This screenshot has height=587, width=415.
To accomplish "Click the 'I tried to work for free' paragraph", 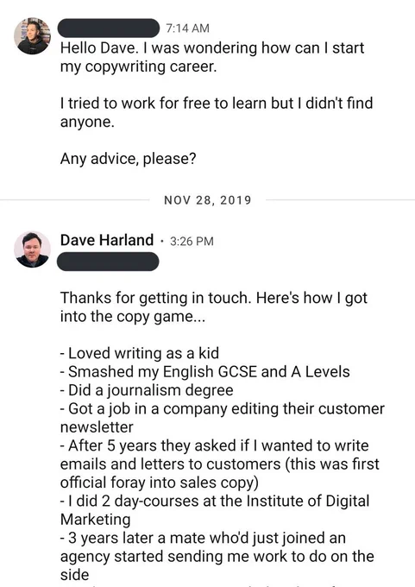I will 217,112.
